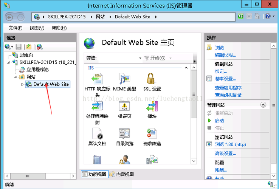The height and width of the screenshot is (189, 279).
Task: Open the dropdown arrow beside 开始(G)
Action: [170, 58]
